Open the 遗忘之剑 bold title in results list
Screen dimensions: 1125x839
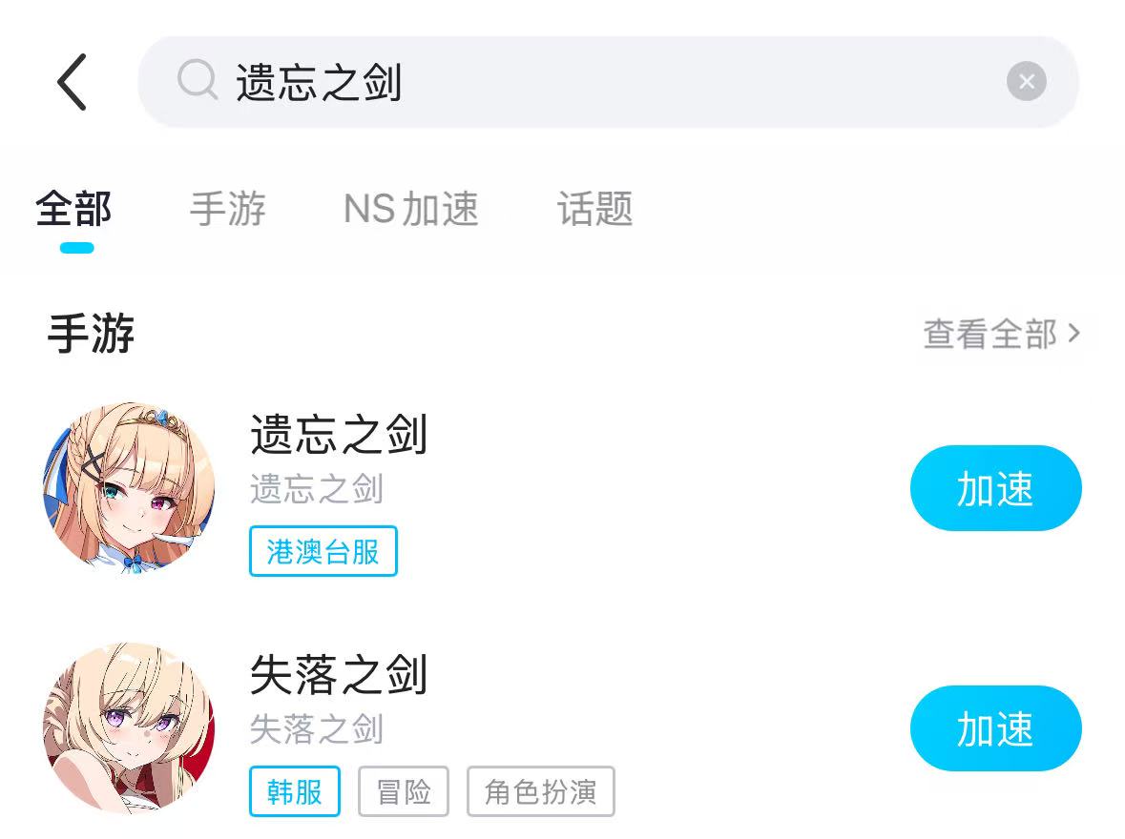click(x=339, y=435)
